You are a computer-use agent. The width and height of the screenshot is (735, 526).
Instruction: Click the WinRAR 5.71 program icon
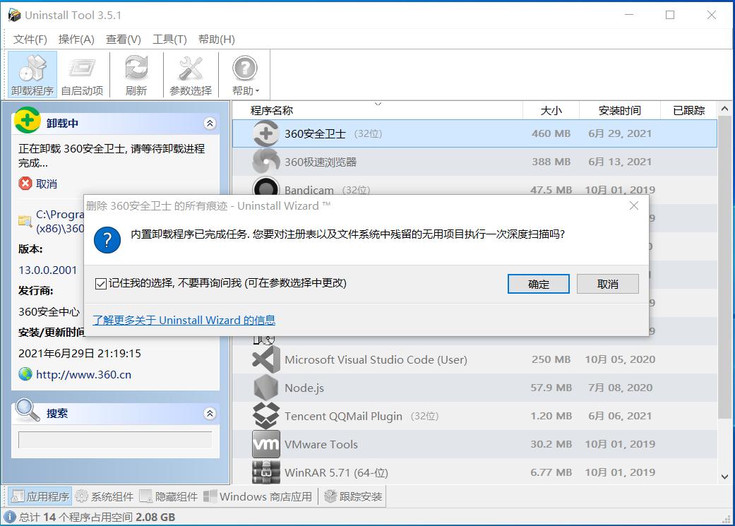265,472
